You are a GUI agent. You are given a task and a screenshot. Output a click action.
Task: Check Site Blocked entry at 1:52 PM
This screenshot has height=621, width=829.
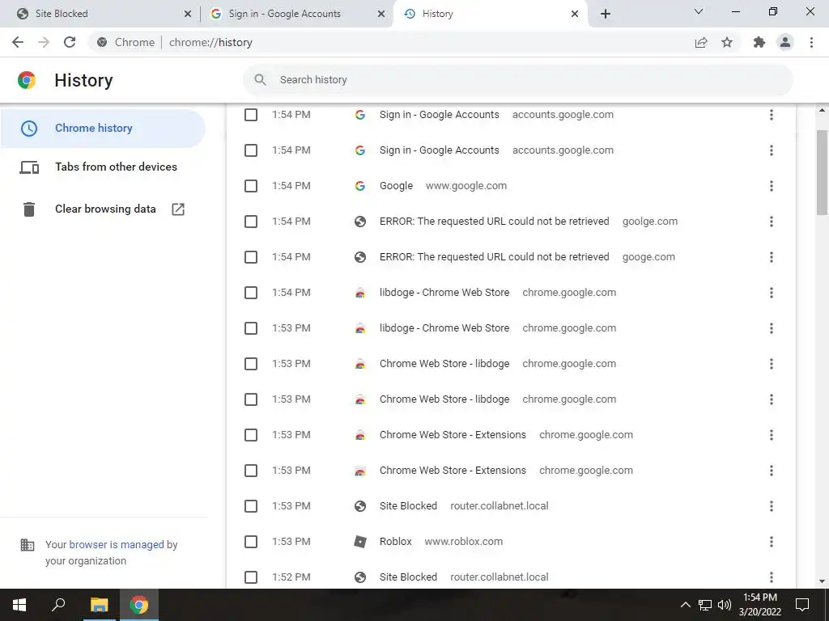point(251,577)
